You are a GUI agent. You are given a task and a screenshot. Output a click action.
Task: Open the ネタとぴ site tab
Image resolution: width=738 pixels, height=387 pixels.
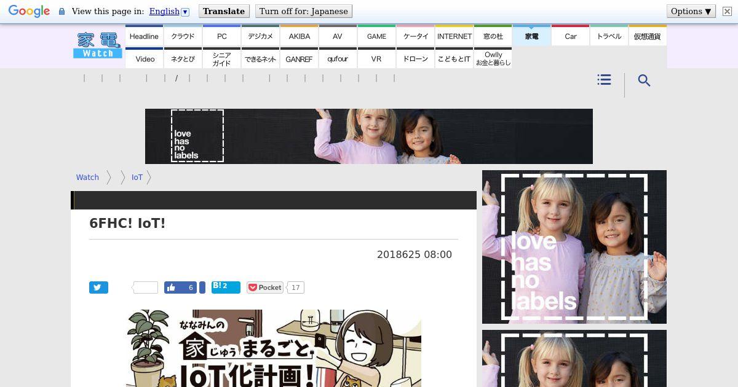click(183, 59)
